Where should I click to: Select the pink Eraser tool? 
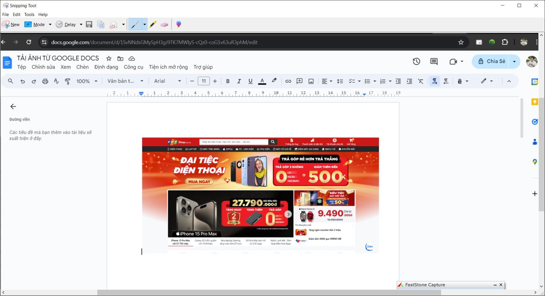[x=165, y=25]
